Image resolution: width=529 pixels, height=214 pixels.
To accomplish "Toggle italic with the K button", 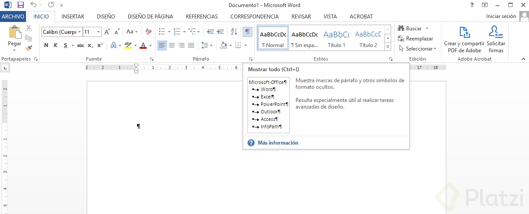I will 55,45.
